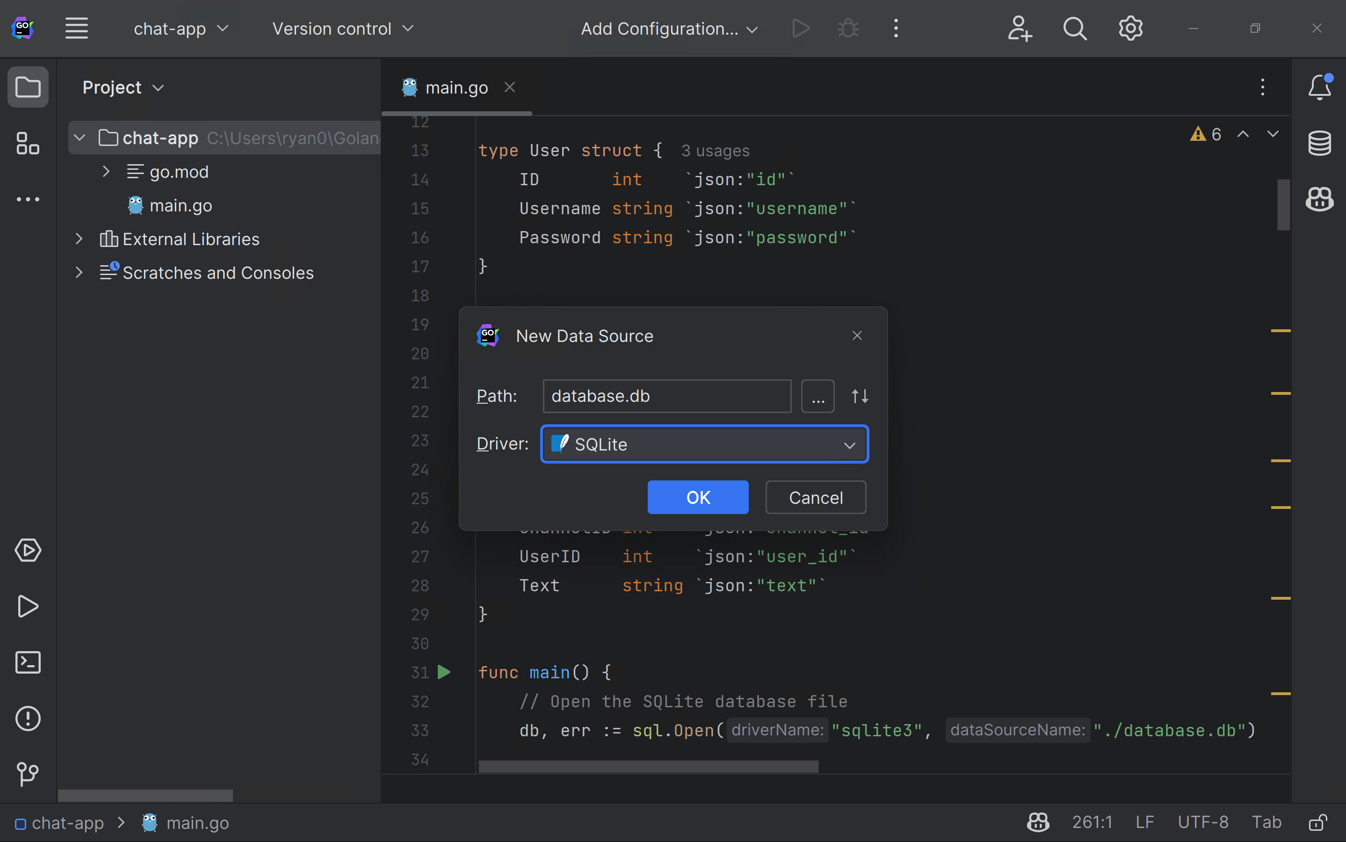Collapse the chat-app project tree
The width and height of the screenshot is (1346, 842).
pos(79,138)
